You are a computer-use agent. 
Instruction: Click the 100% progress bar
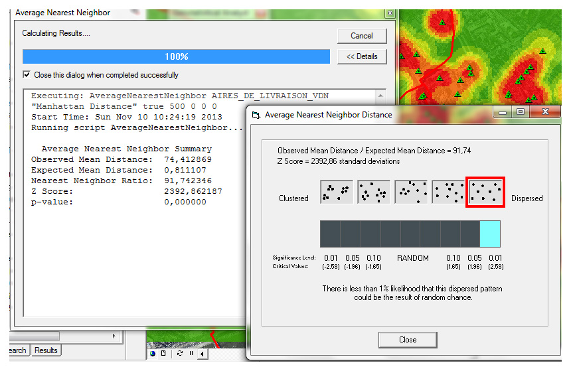click(176, 56)
